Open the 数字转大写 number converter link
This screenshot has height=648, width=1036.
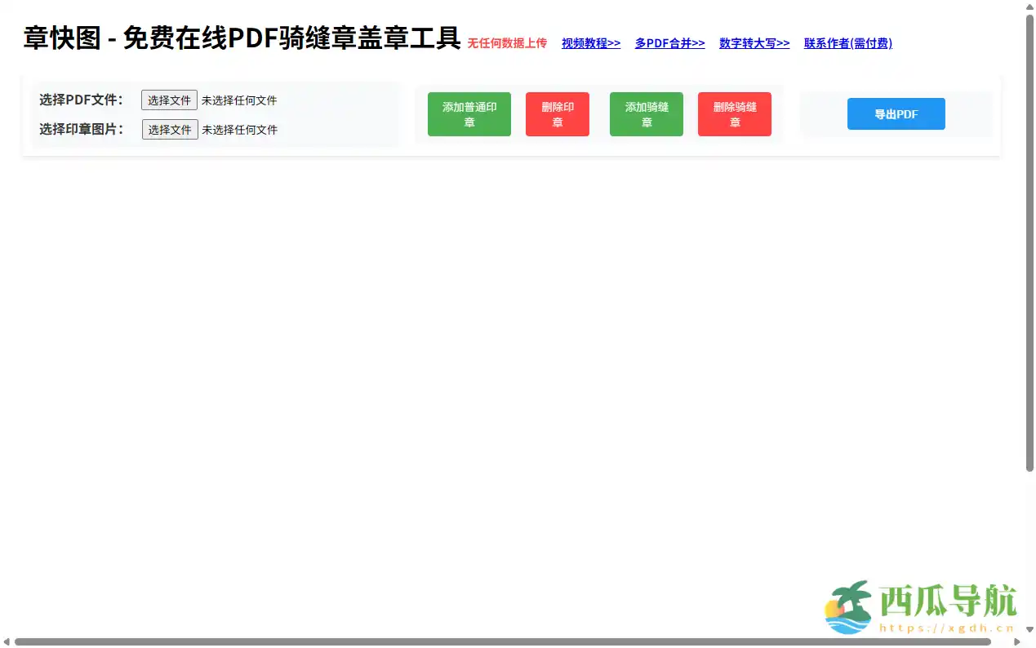[x=754, y=43]
